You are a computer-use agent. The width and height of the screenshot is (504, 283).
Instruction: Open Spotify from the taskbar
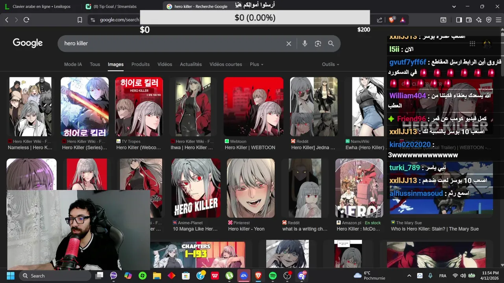pos(273,276)
